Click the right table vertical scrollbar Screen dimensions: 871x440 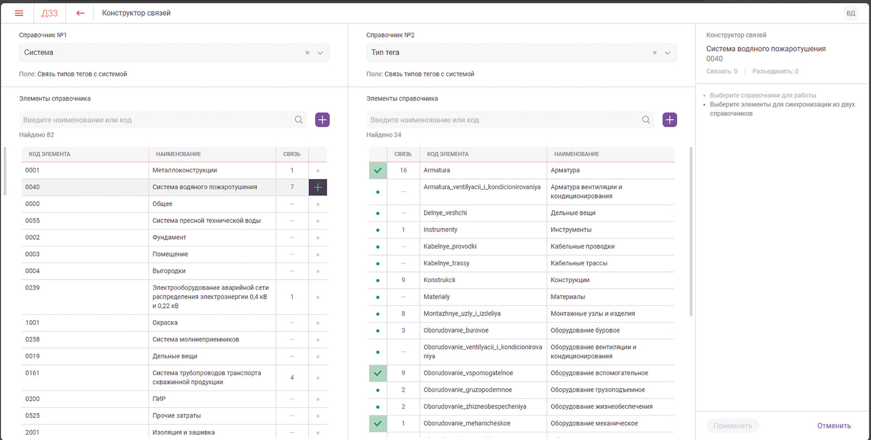coord(691,231)
